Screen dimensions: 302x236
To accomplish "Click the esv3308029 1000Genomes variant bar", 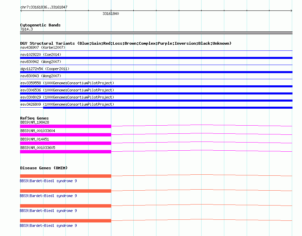I will pyautogui.click(x=156, y=101).
